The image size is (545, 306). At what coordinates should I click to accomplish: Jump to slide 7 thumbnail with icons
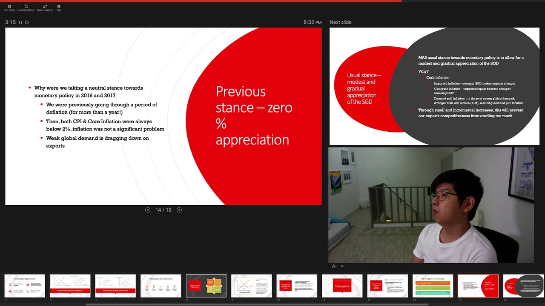tap(161, 286)
